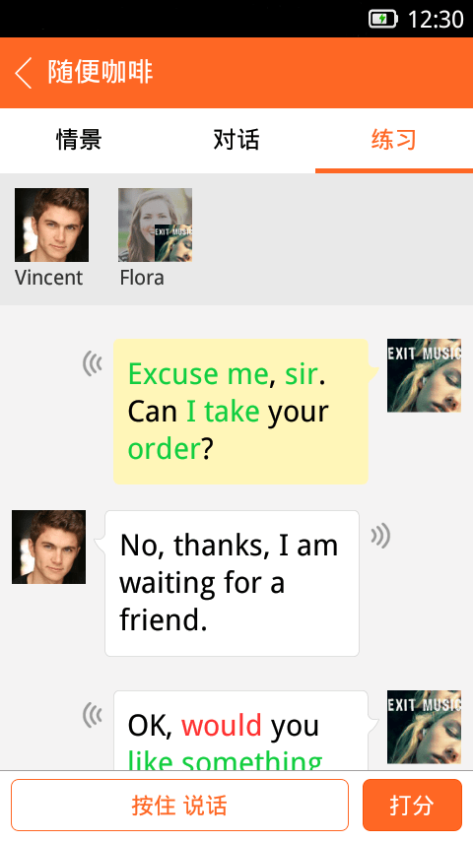Tap the OK, would you like bubble
The image size is (473, 841).
pyautogui.click(x=240, y=731)
